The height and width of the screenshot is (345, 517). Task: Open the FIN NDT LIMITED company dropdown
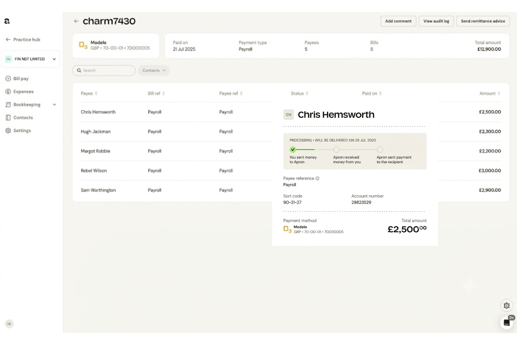click(31, 59)
